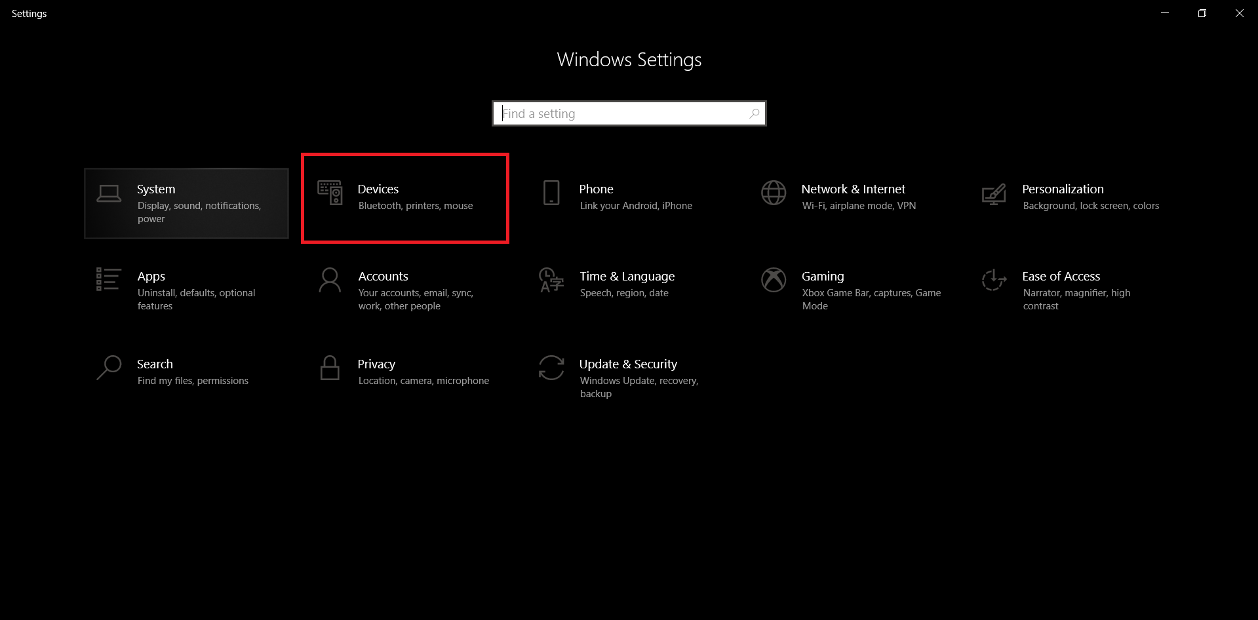Open the Gaming Xbox icon
Image resolution: width=1258 pixels, height=620 pixels.
pos(774,281)
